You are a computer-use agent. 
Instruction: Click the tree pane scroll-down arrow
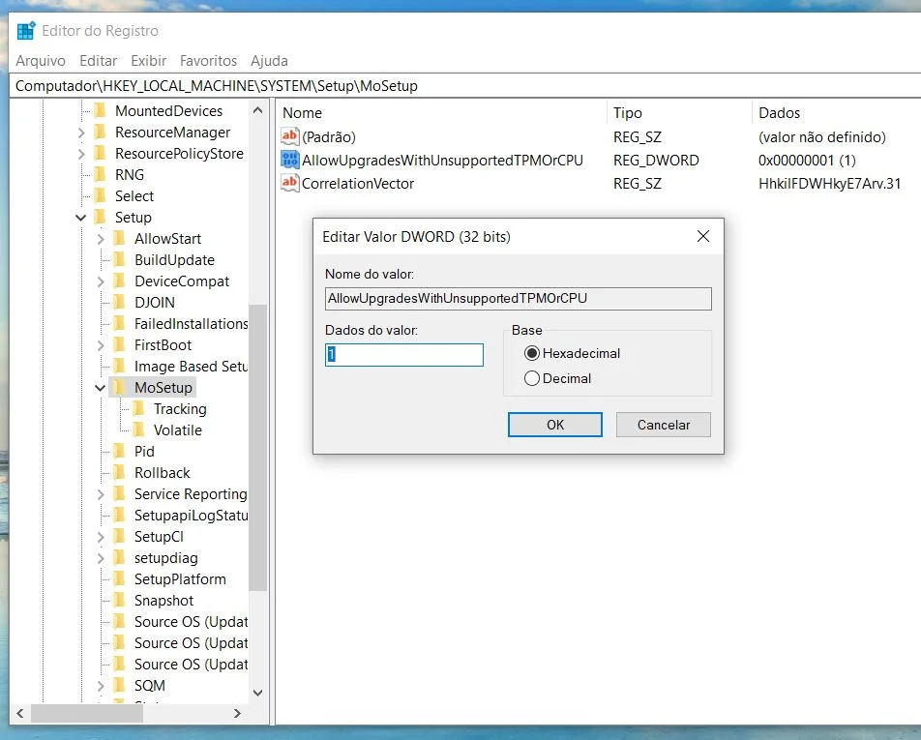click(x=258, y=693)
